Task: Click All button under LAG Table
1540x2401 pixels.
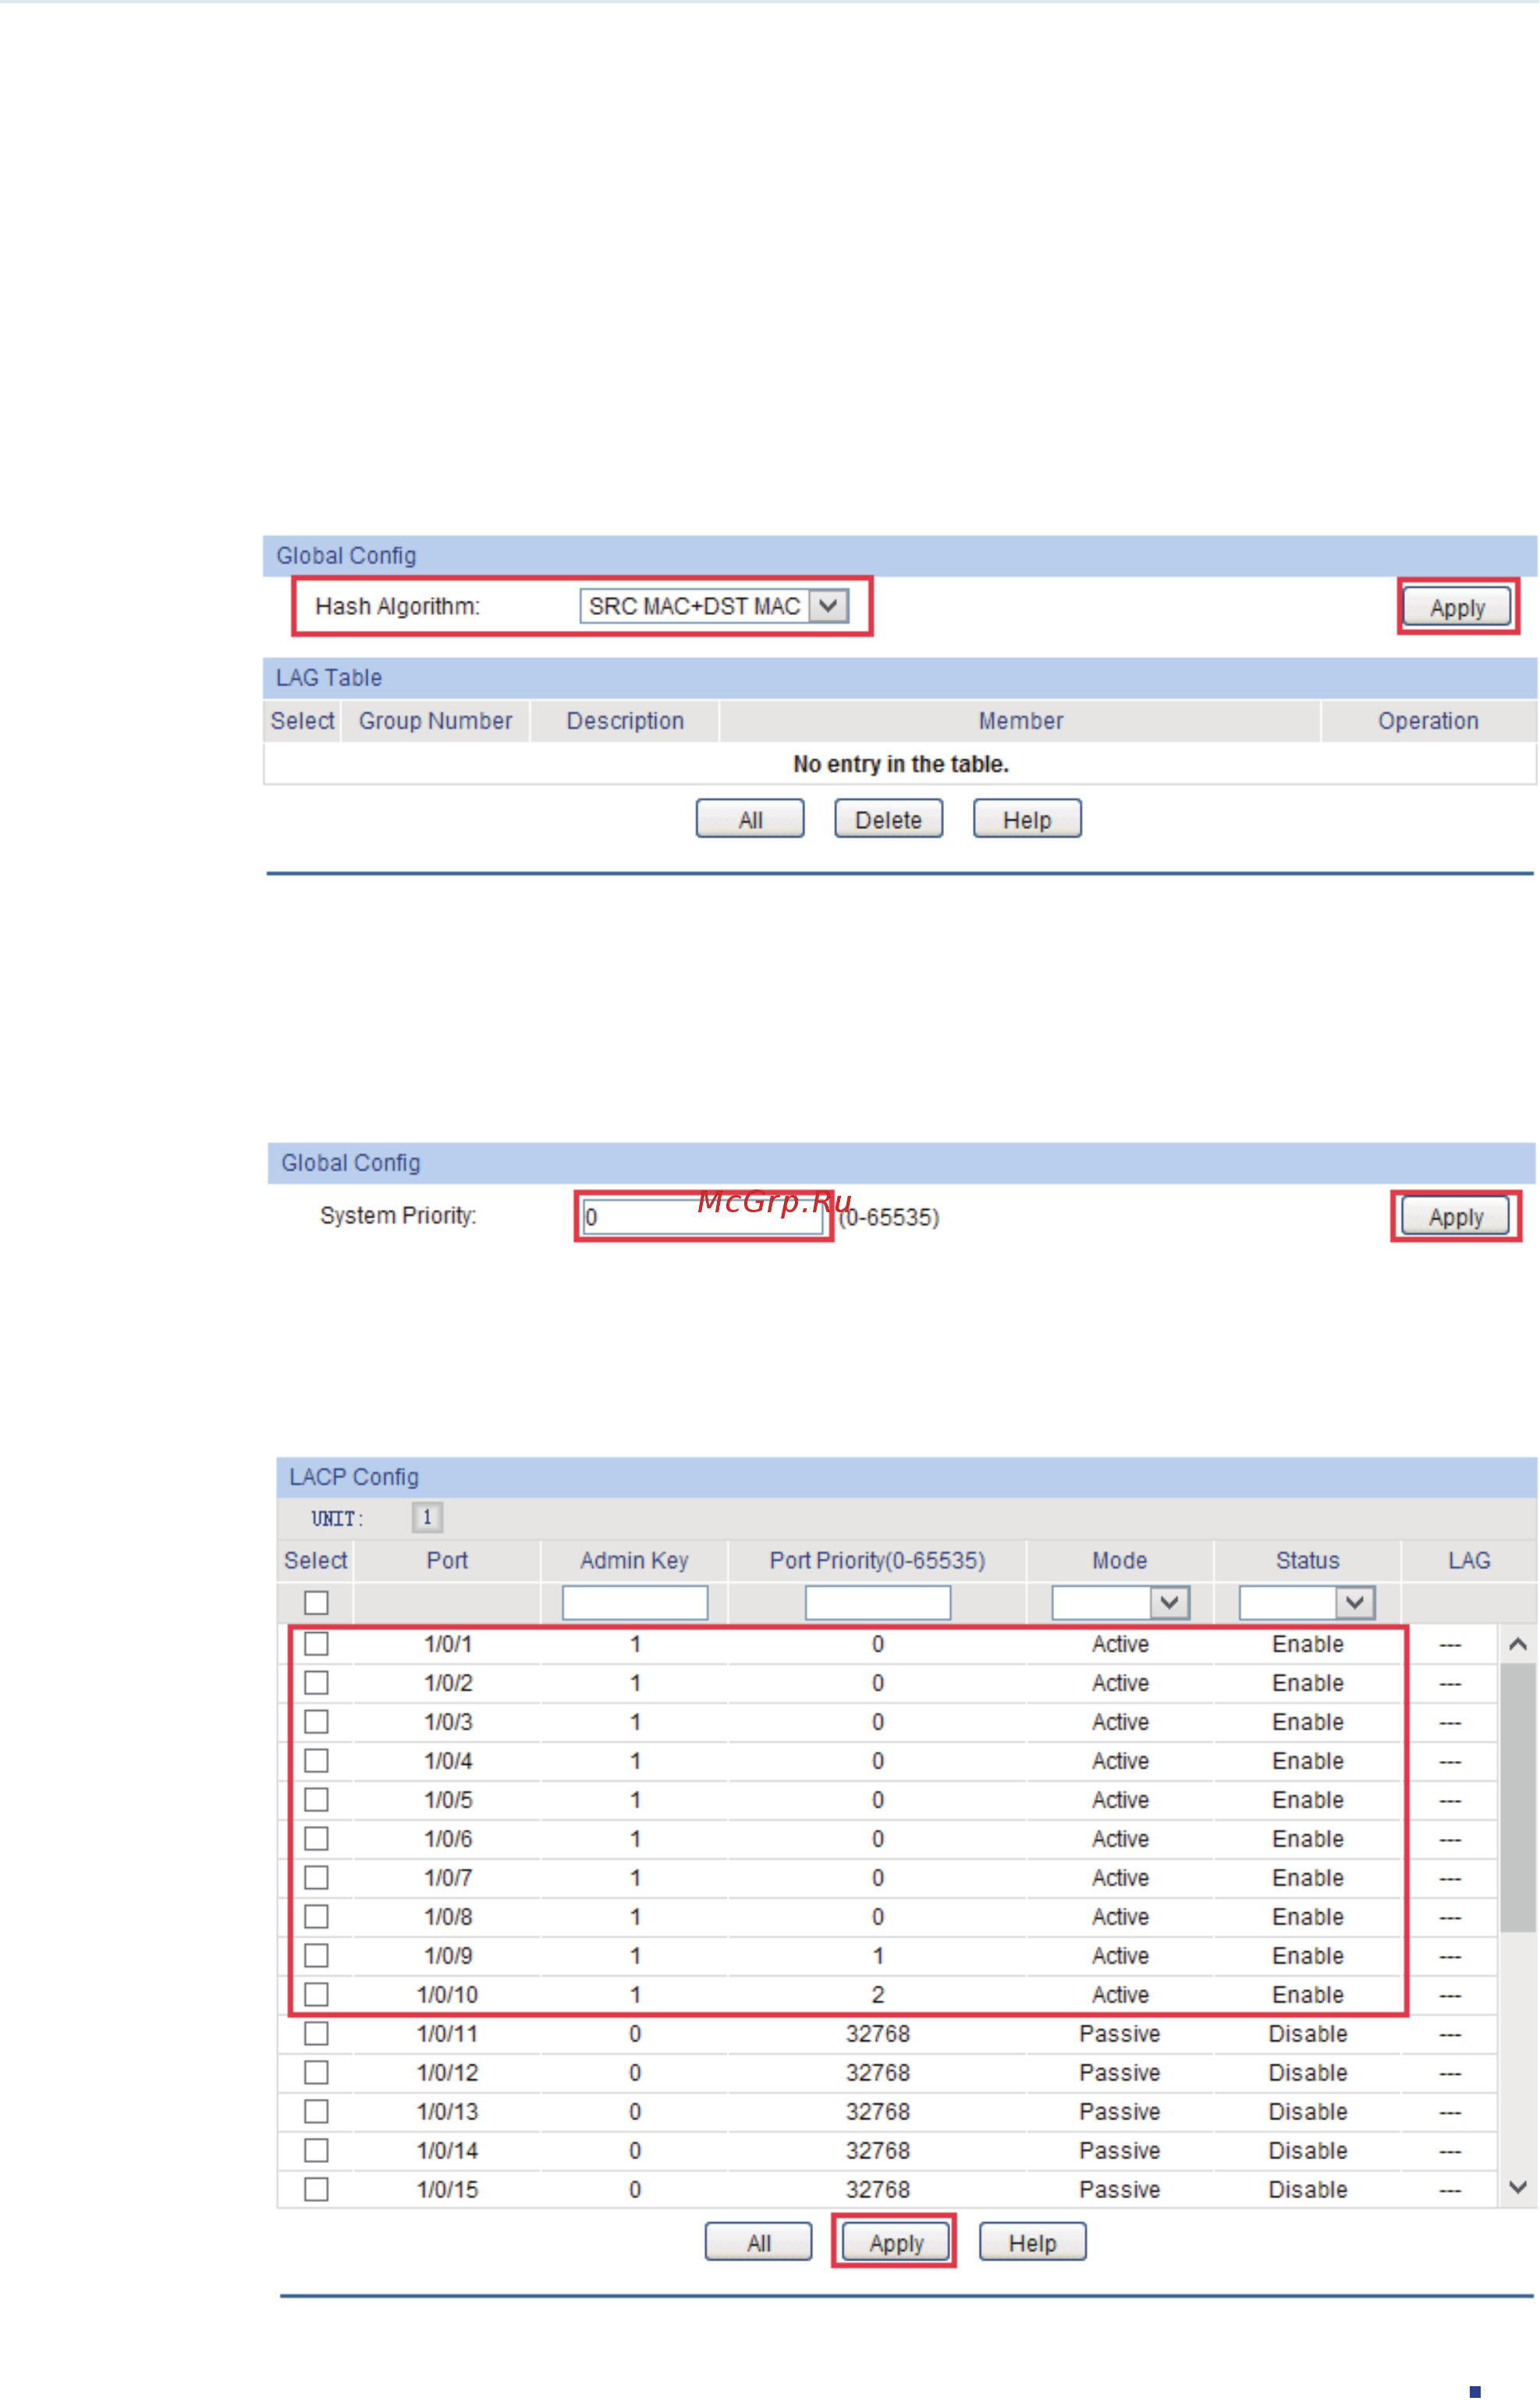Action: [x=750, y=820]
